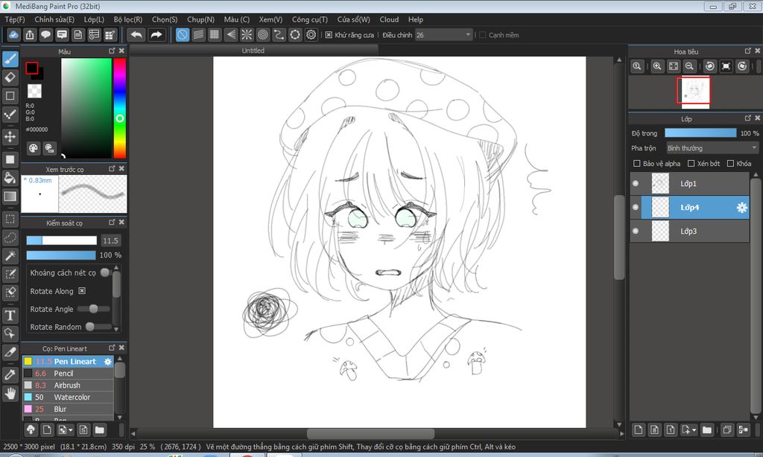
Task: Undock the Hoa tiêu navigator panel
Action: pos(748,51)
